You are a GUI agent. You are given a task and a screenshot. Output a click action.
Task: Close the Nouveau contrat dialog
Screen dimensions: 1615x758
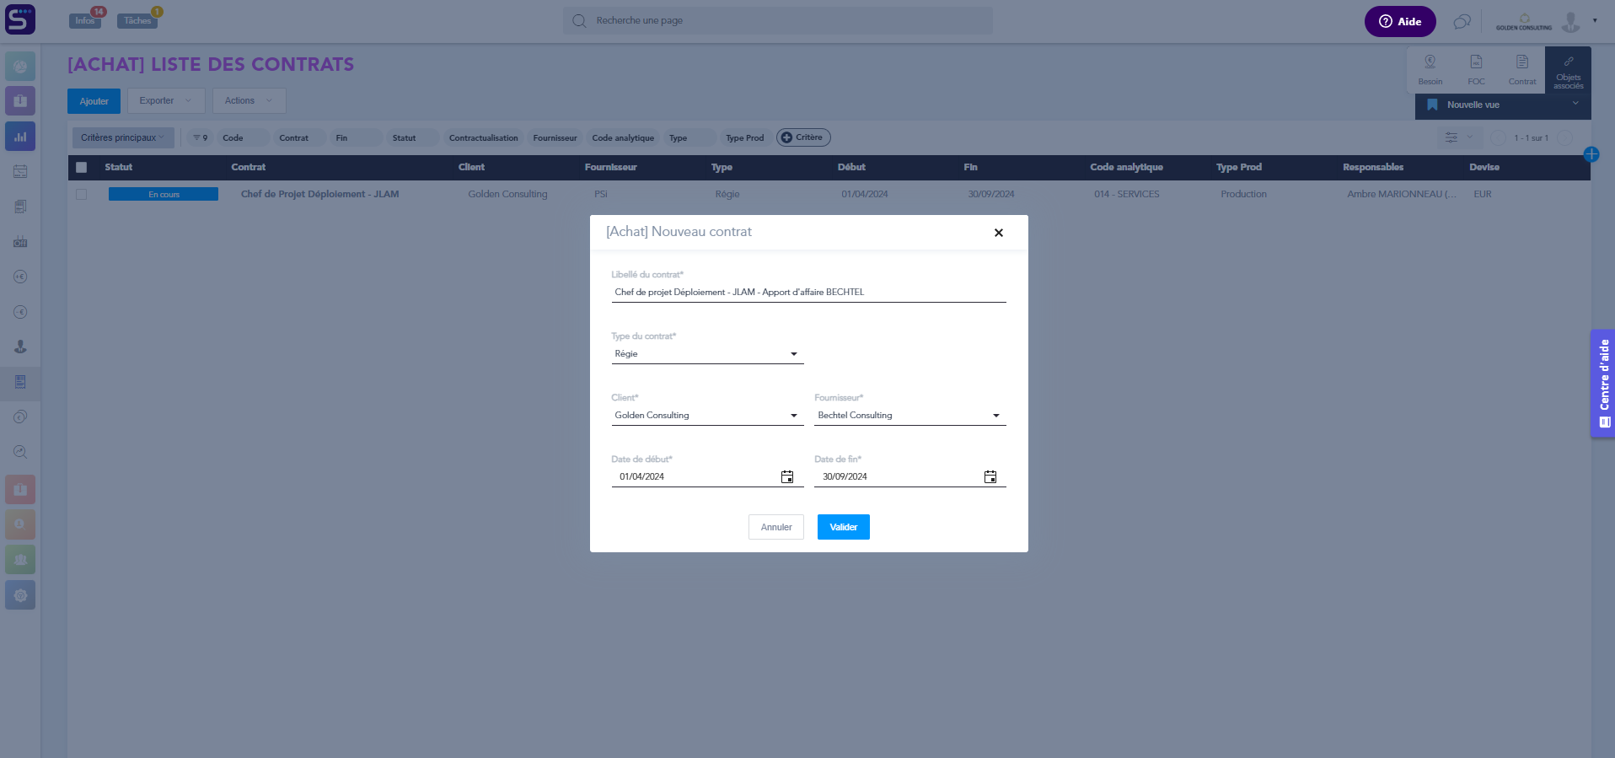tap(999, 233)
